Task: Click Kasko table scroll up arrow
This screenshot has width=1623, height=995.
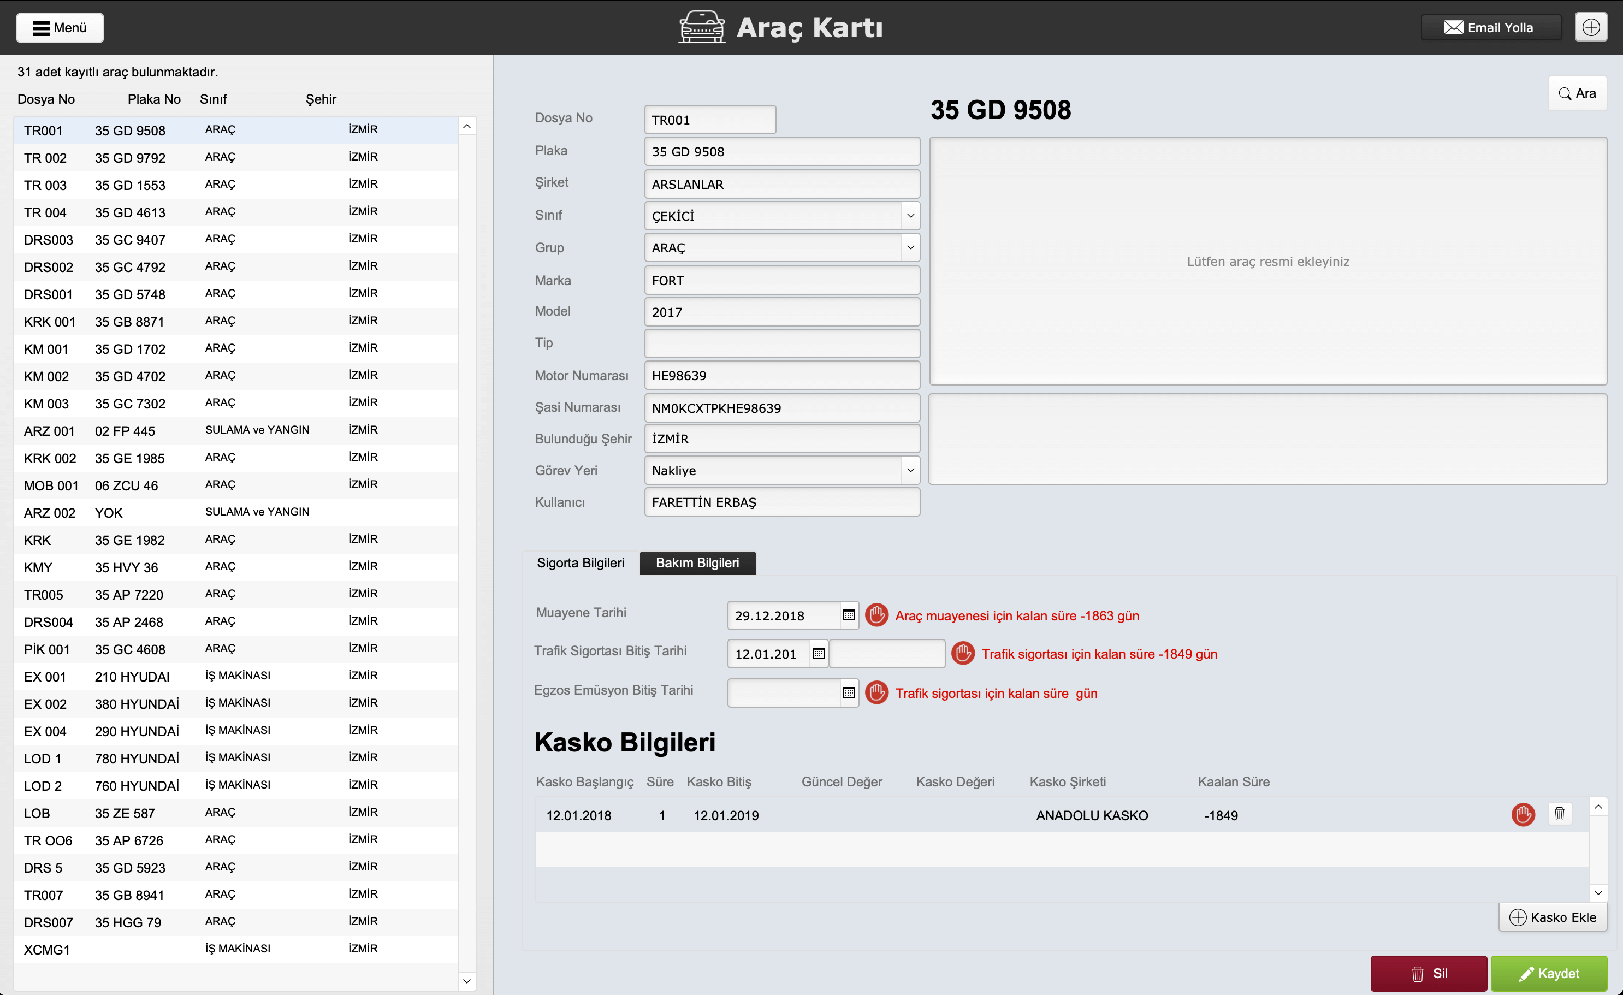Action: [1598, 807]
